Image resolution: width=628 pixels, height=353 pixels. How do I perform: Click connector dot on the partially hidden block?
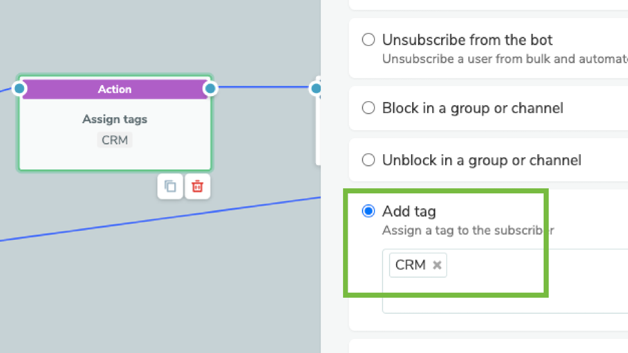pos(316,88)
